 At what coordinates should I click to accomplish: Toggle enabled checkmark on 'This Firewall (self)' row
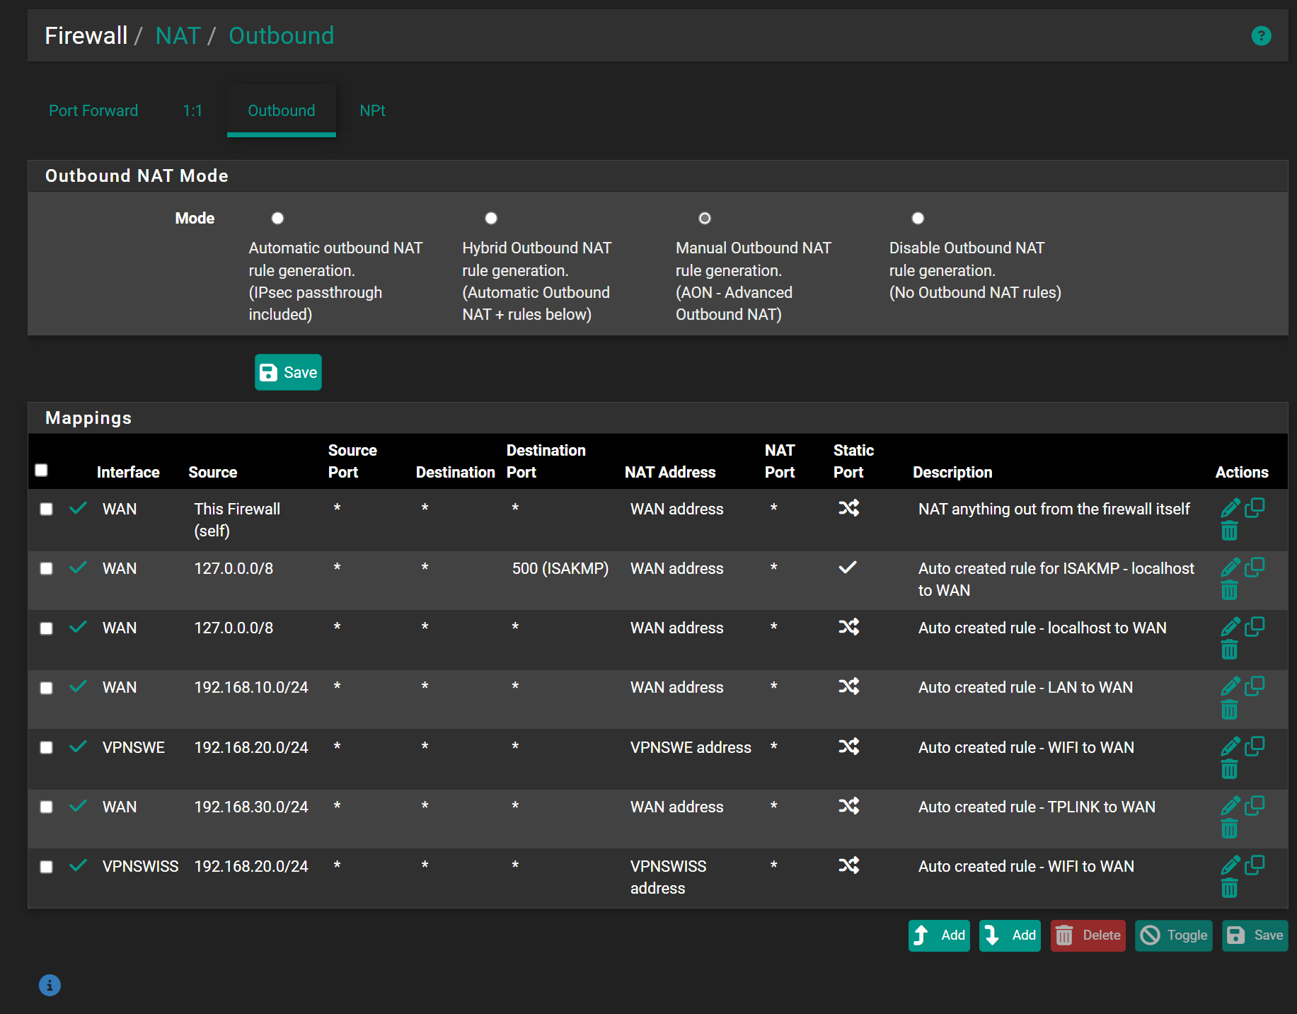click(x=79, y=508)
